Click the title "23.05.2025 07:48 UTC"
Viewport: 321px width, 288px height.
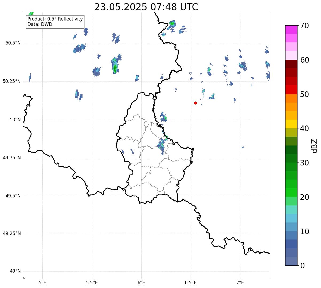146,7
